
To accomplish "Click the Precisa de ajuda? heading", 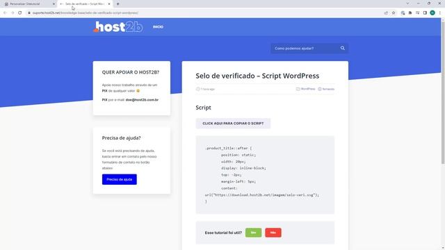I will coord(121,138).
